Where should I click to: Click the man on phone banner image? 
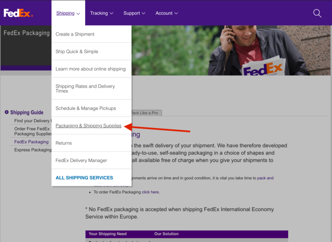click(x=259, y=50)
